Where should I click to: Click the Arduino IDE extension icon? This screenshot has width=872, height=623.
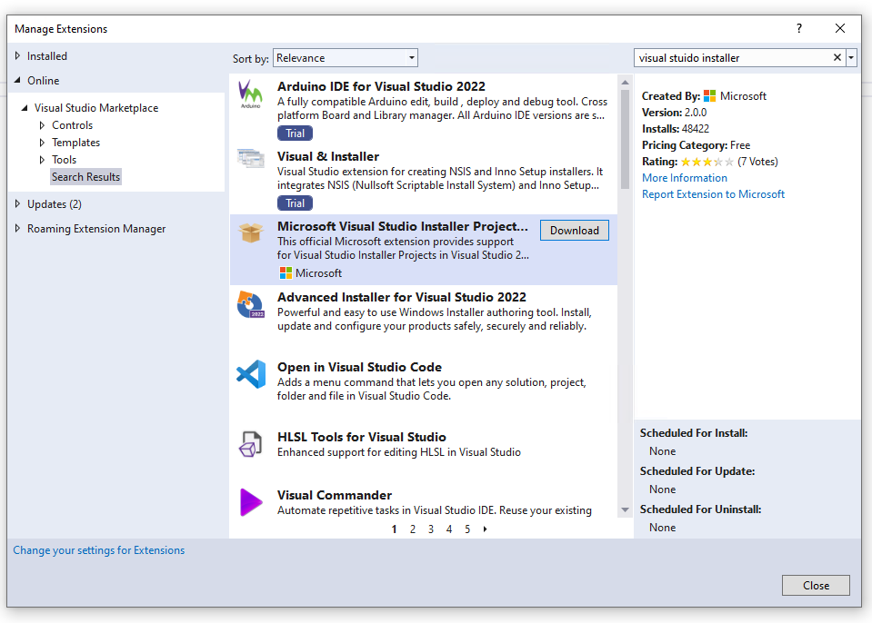click(251, 94)
